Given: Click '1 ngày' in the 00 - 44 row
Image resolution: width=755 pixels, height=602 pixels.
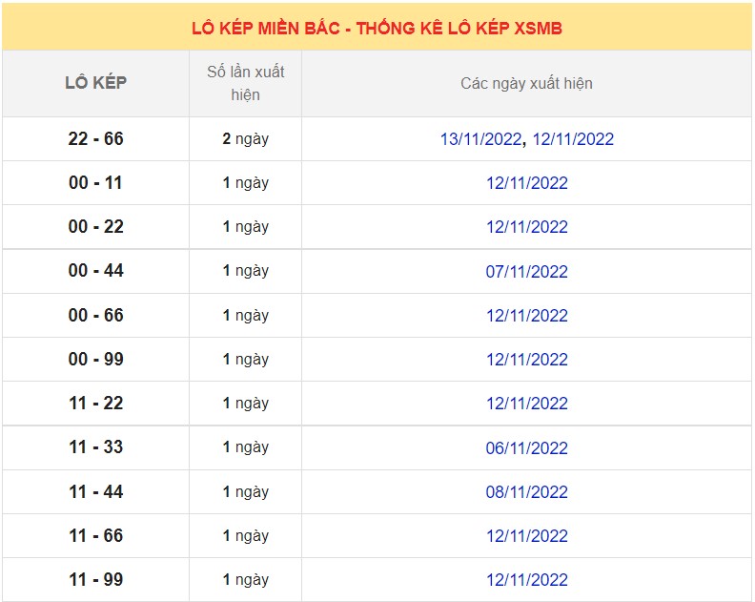Looking at the screenshot, I should pos(246,271).
